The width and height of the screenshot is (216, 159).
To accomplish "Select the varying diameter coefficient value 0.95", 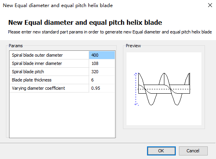I will [x=102, y=88].
